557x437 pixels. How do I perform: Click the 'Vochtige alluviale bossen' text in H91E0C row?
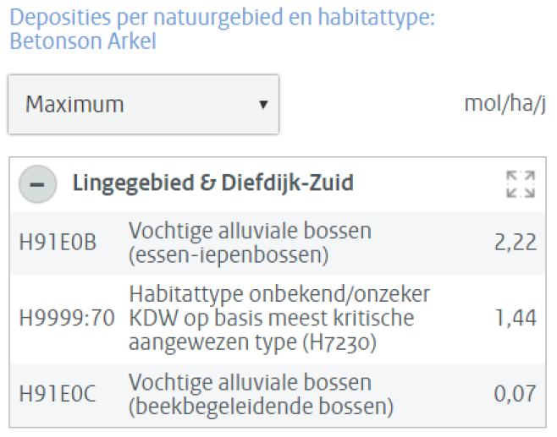pos(250,383)
